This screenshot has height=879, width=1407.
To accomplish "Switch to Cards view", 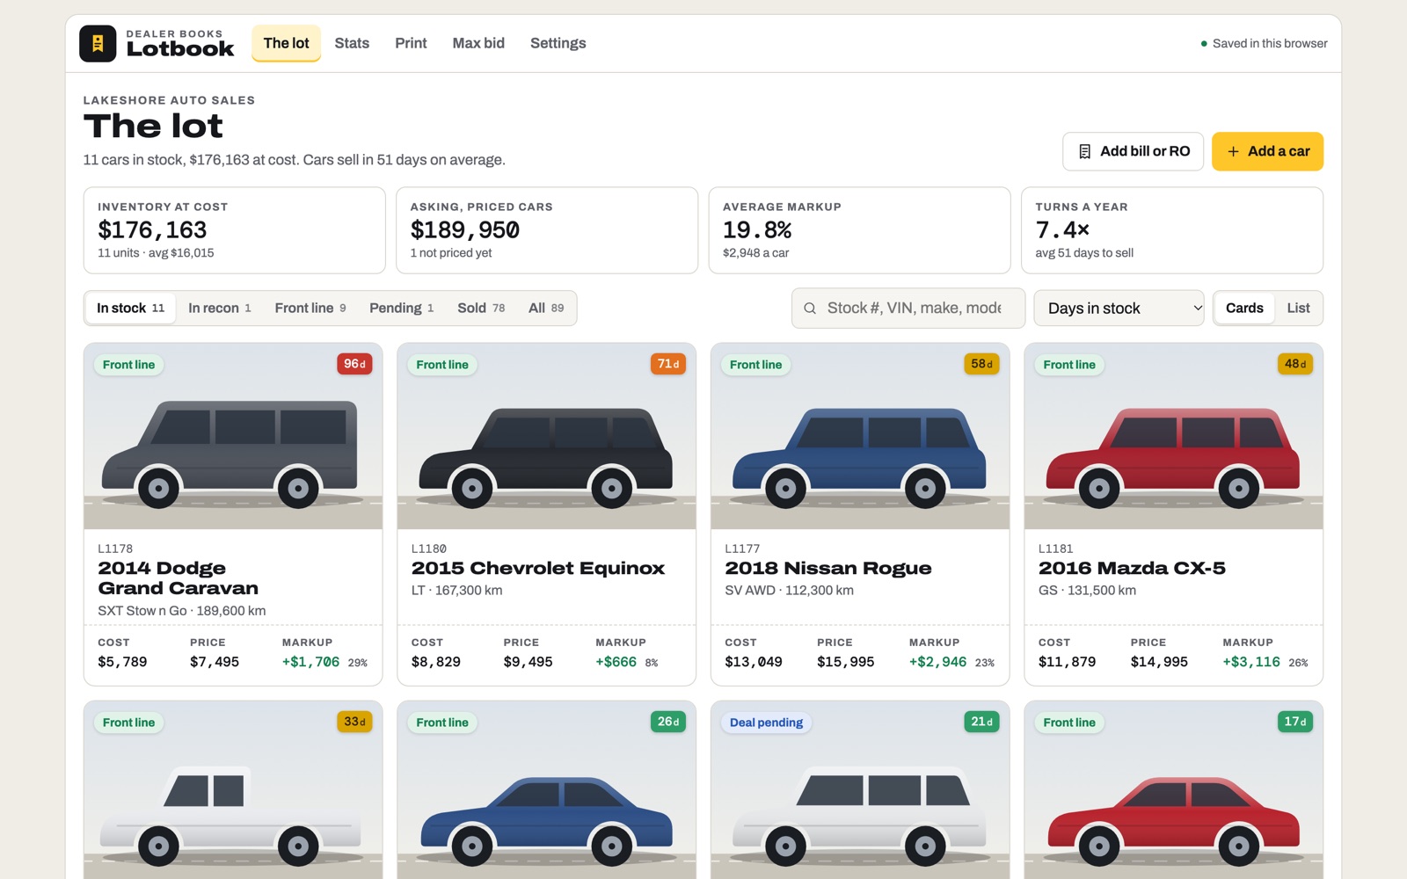I will tap(1244, 308).
